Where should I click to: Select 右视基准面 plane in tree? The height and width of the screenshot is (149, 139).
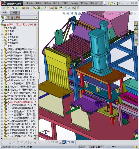click(x=13, y=43)
